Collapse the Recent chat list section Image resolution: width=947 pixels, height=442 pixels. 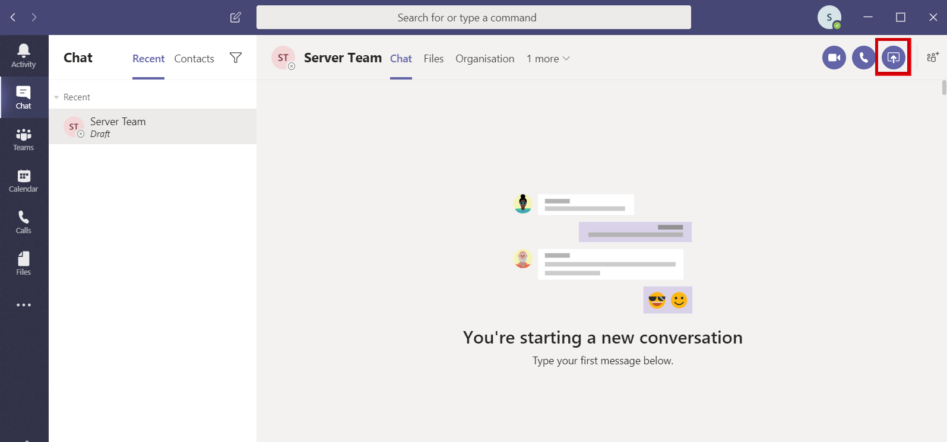pos(57,97)
